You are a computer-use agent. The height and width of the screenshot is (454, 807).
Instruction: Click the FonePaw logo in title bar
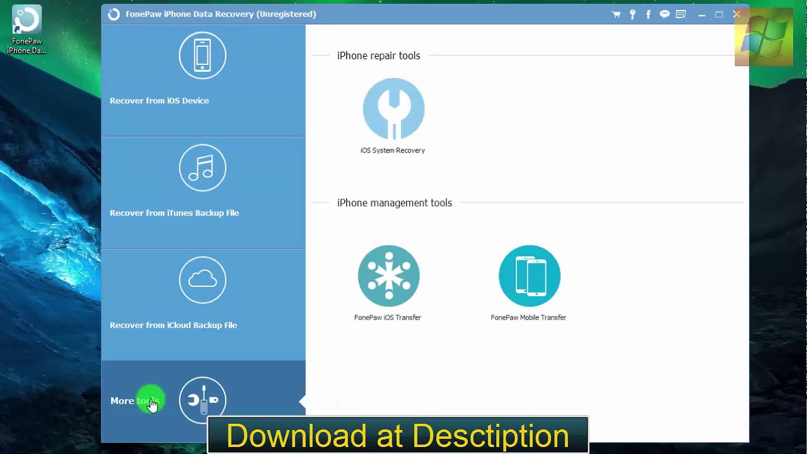(x=113, y=14)
